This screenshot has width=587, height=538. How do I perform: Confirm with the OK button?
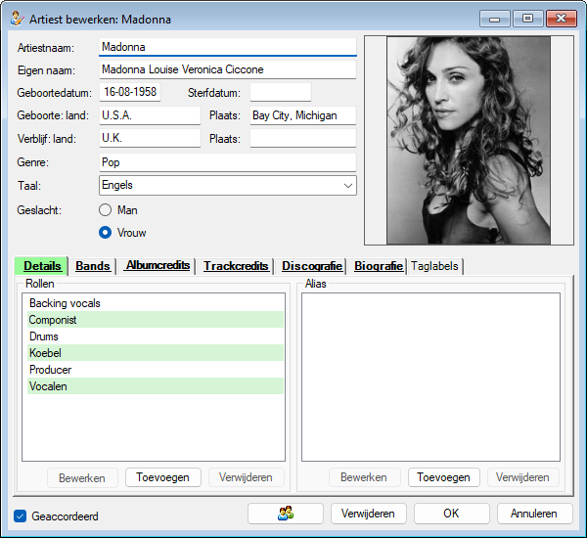click(451, 514)
